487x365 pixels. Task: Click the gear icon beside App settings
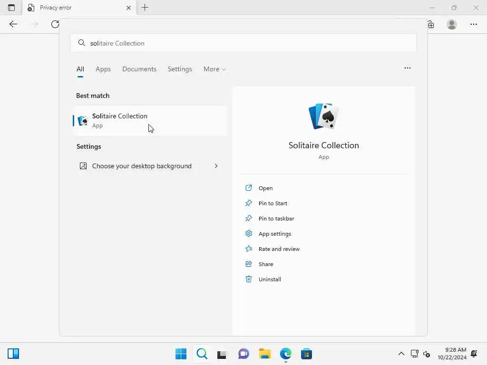[248, 233]
